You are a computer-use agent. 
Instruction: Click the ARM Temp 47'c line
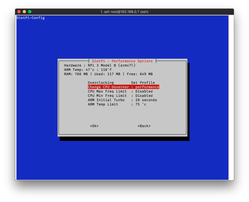tap(88, 69)
